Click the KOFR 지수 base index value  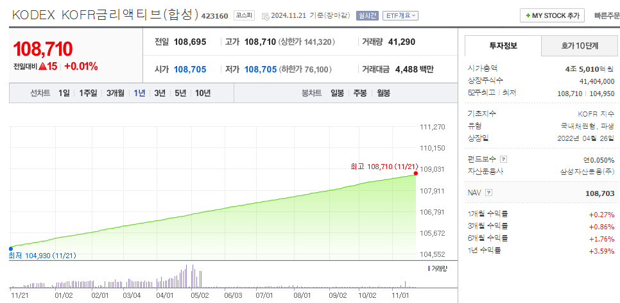(x=596, y=114)
